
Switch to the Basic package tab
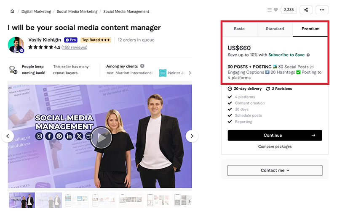coord(239,29)
